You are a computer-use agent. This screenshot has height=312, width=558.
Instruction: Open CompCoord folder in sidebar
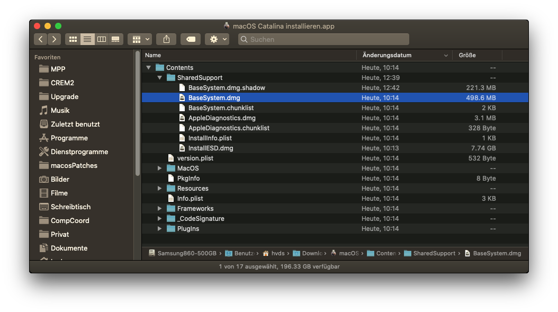(x=64, y=220)
